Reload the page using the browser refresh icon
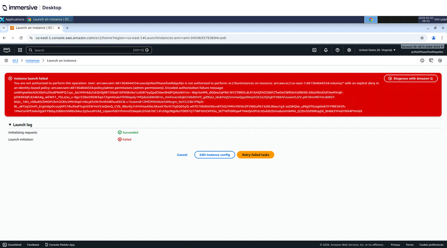The height and width of the screenshot is (248, 447). coord(20,38)
